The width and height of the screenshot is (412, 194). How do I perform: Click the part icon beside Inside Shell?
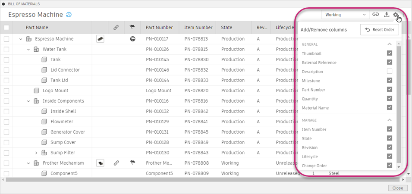coord(44,111)
